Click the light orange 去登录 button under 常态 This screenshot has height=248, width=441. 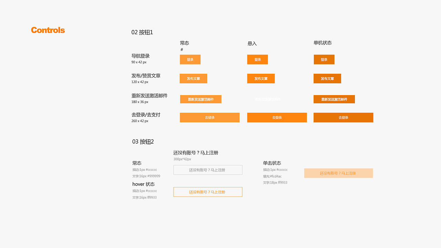click(209, 117)
